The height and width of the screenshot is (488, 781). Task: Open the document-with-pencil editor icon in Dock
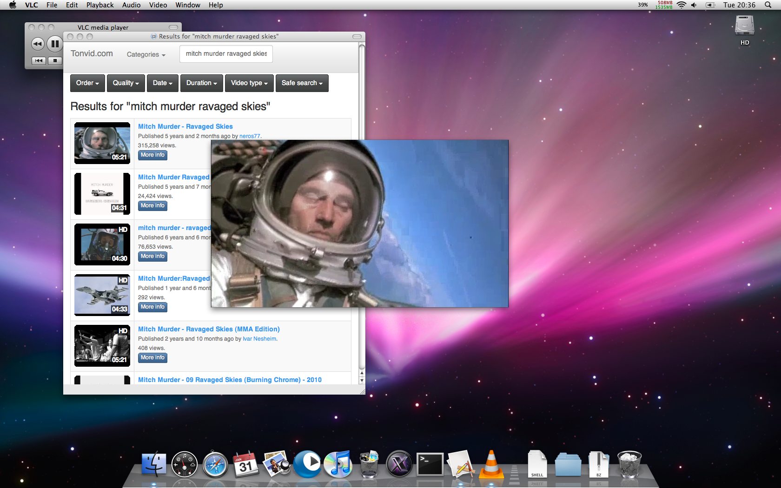(x=461, y=464)
